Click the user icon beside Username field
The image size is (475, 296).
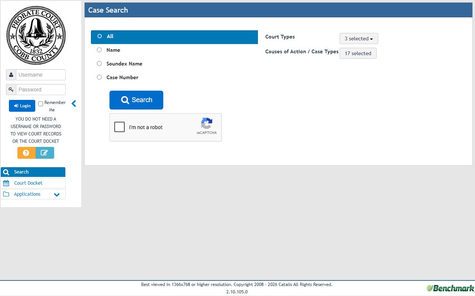11,75
